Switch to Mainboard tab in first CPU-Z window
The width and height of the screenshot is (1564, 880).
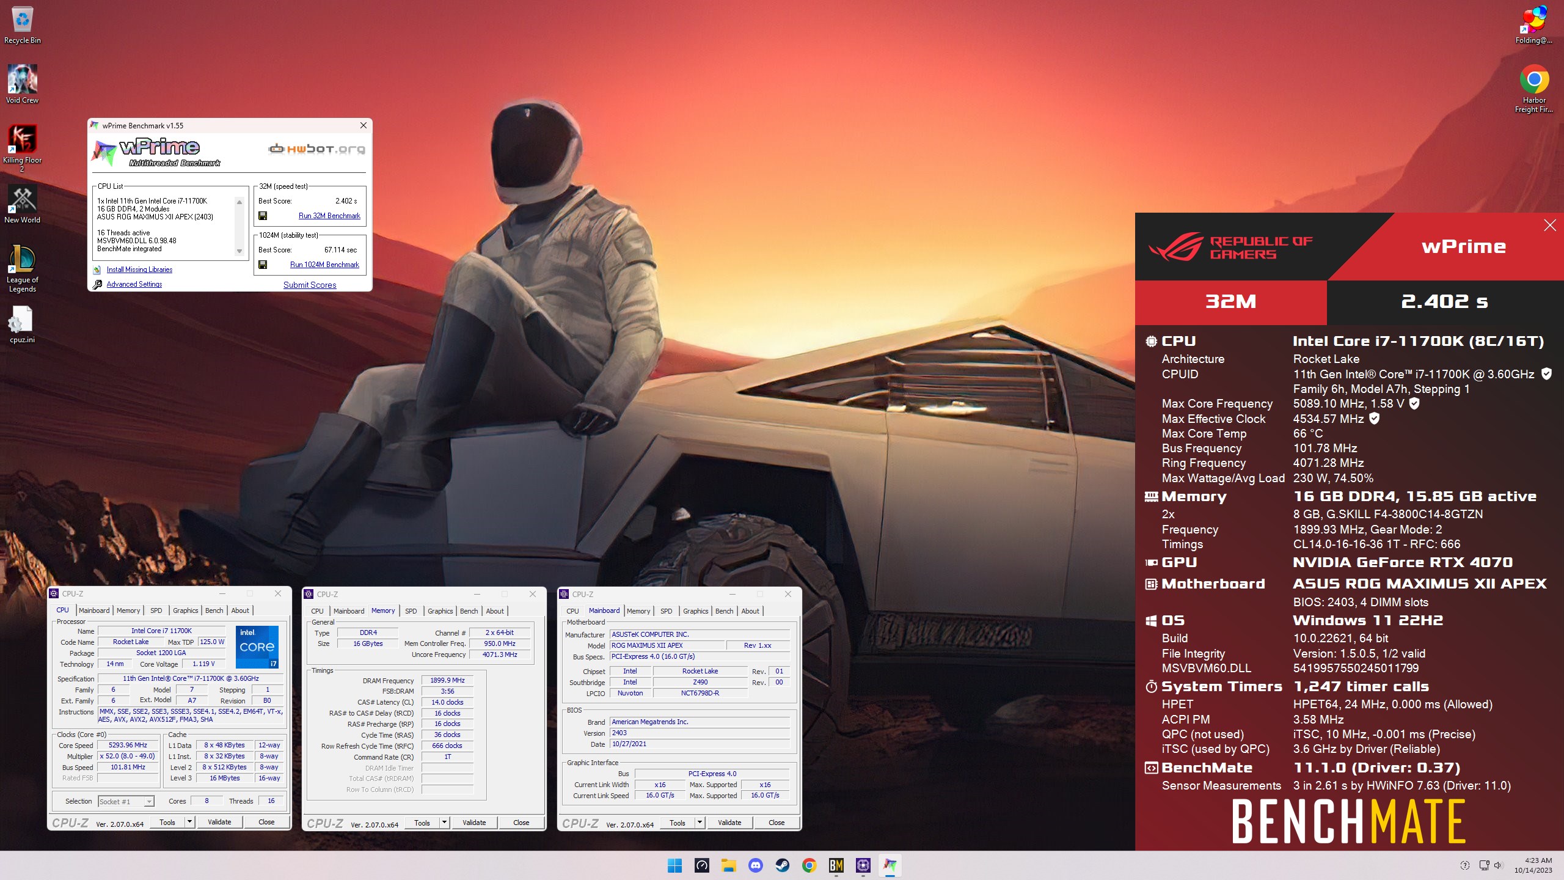[x=94, y=610]
